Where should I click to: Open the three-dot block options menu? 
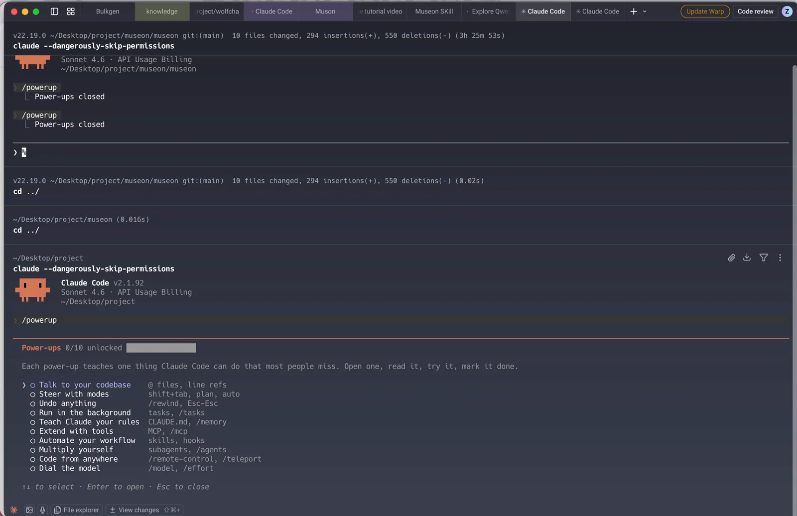coord(780,258)
